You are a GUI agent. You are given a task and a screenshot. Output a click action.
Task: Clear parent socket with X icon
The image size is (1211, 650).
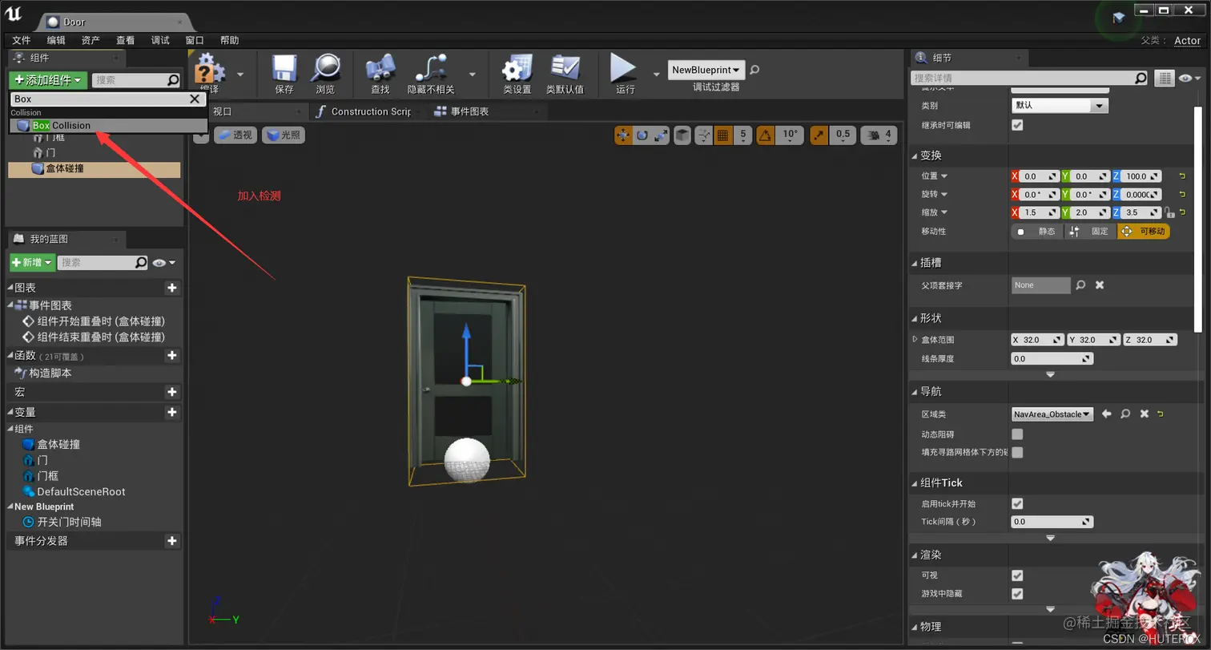coord(1100,285)
